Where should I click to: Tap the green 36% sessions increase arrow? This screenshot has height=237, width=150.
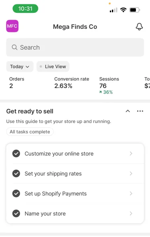click(x=101, y=92)
